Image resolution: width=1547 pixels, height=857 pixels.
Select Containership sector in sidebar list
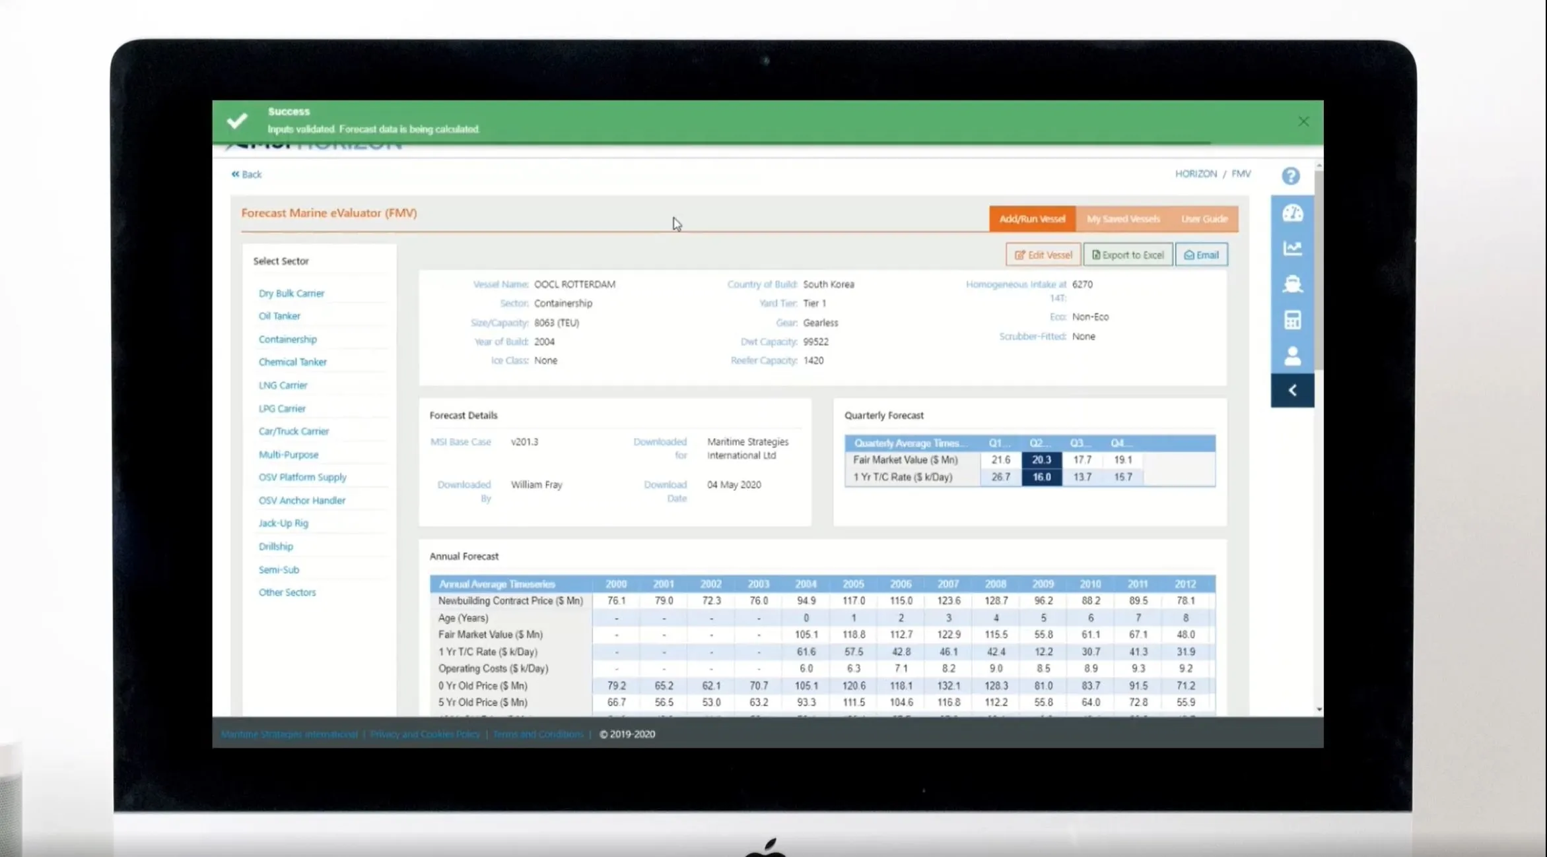[x=287, y=339]
